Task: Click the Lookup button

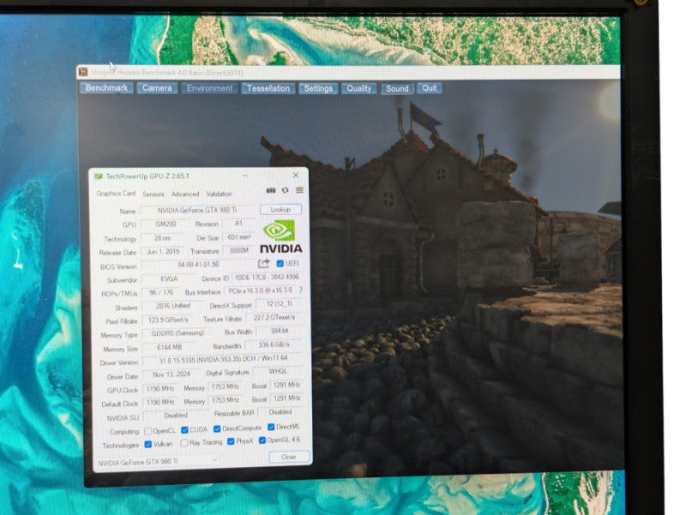Action: (x=280, y=209)
